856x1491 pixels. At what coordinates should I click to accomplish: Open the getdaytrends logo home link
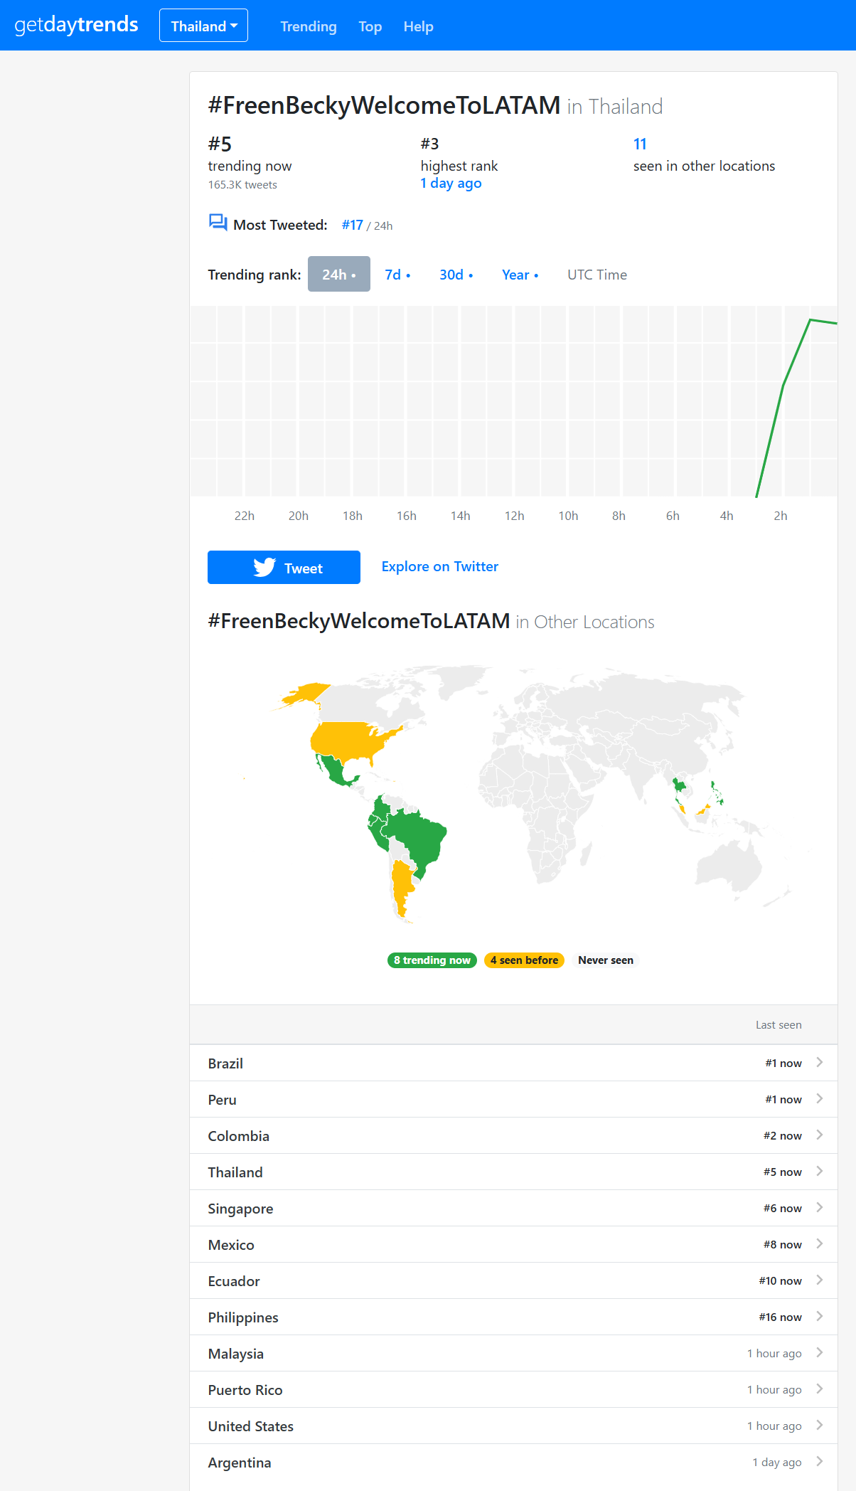pyautogui.click(x=76, y=25)
